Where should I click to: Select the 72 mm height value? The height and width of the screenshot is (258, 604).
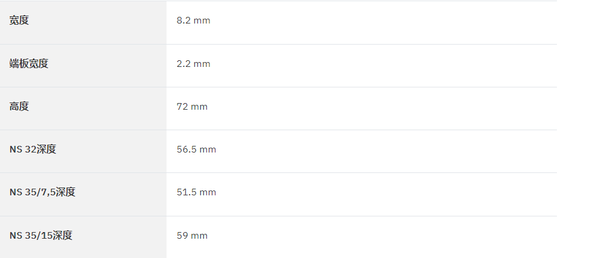click(192, 107)
